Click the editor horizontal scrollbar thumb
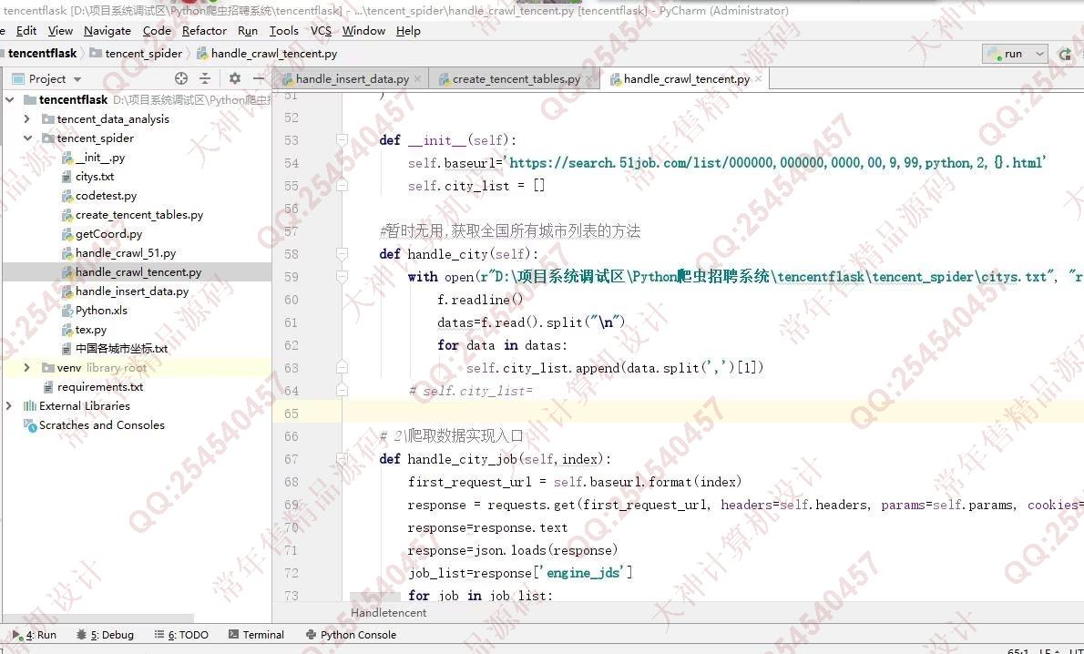This screenshot has height=654, width=1084. 374,596
